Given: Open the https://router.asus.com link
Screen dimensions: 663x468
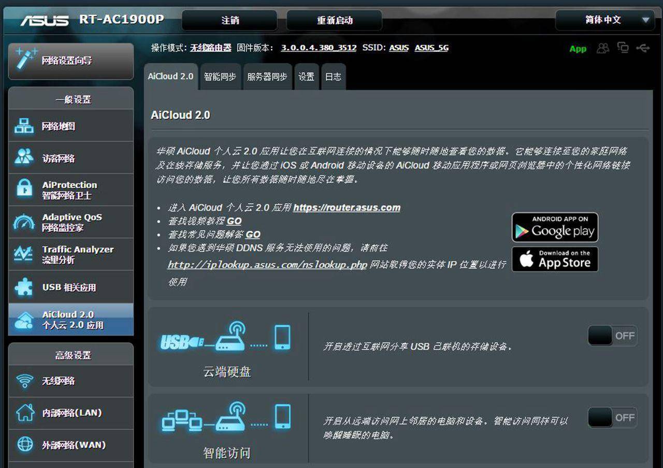Looking at the screenshot, I should (347, 207).
